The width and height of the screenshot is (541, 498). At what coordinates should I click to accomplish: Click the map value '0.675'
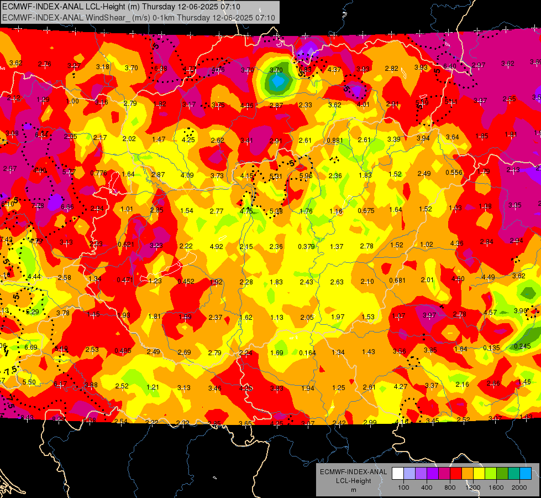pyautogui.click(x=366, y=210)
